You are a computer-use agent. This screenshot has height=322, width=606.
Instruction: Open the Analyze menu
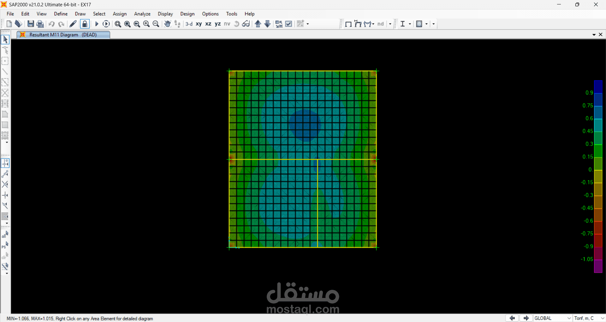[x=142, y=14]
